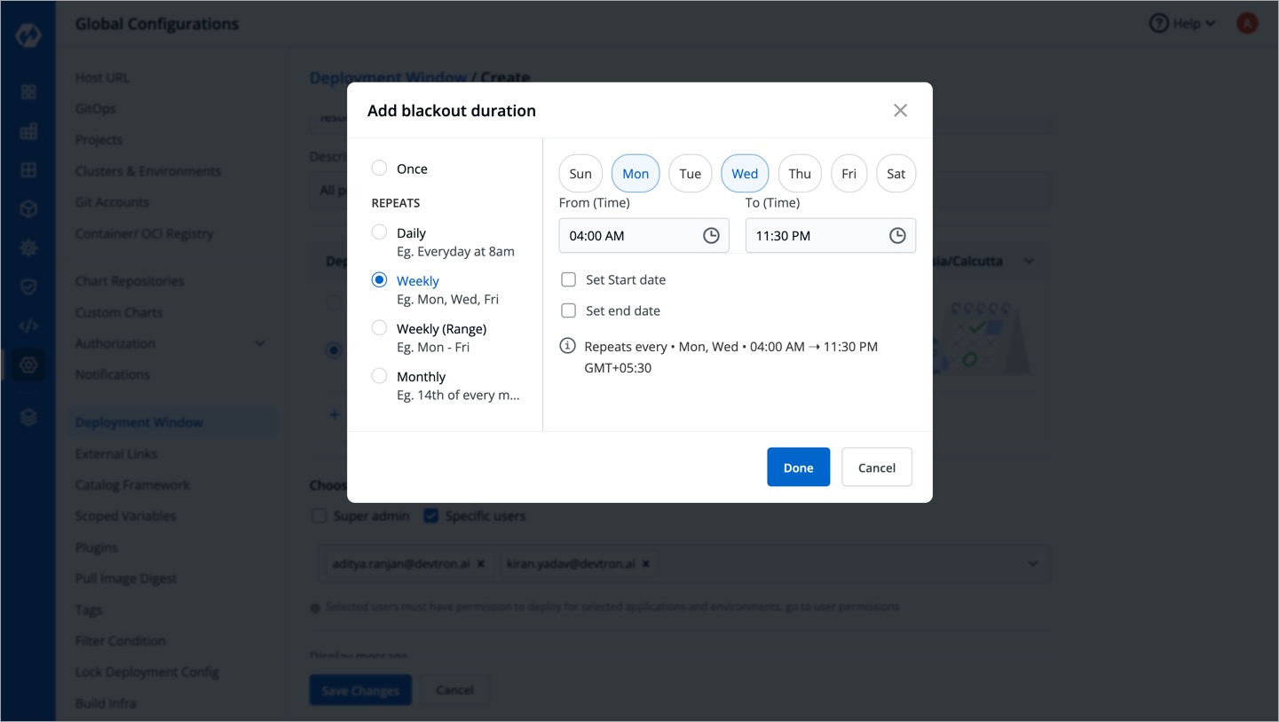The image size is (1279, 722).
Task: Click the clock icon in To (Time) field
Action: pyautogui.click(x=897, y=236)
